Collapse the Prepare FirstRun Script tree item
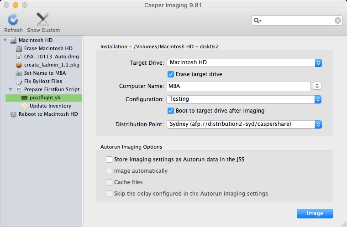This screenshot has width=347, height=227. pos(11,89)
